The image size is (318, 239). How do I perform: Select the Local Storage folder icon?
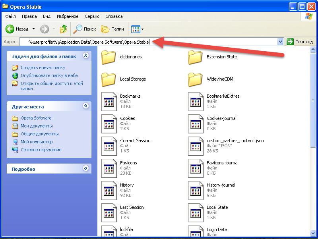(109, 79)
